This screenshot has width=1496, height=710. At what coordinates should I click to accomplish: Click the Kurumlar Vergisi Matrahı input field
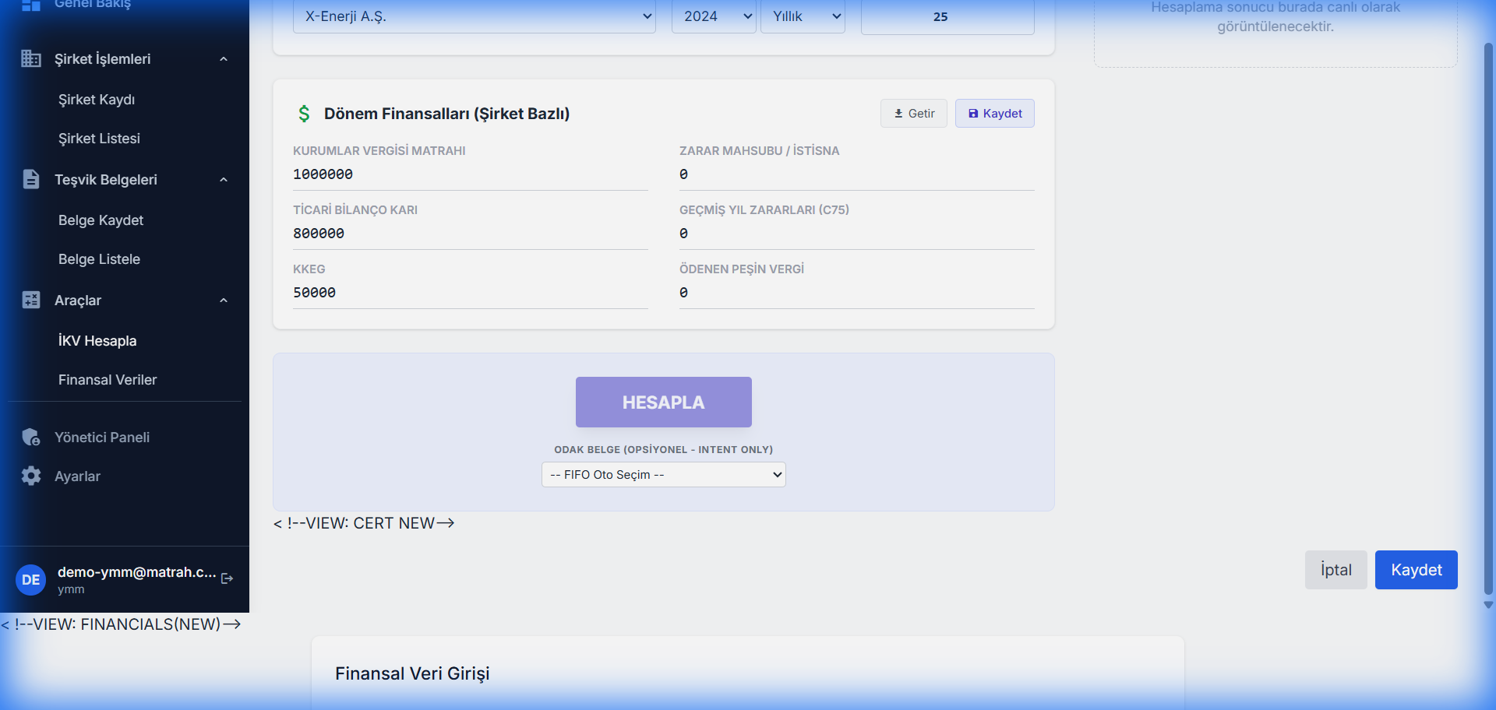coord(470,174)
